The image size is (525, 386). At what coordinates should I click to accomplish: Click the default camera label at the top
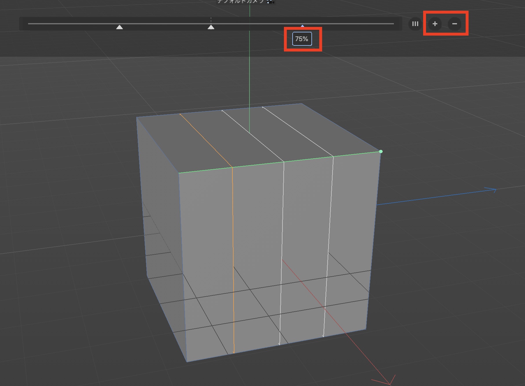[x=240, y=1]
